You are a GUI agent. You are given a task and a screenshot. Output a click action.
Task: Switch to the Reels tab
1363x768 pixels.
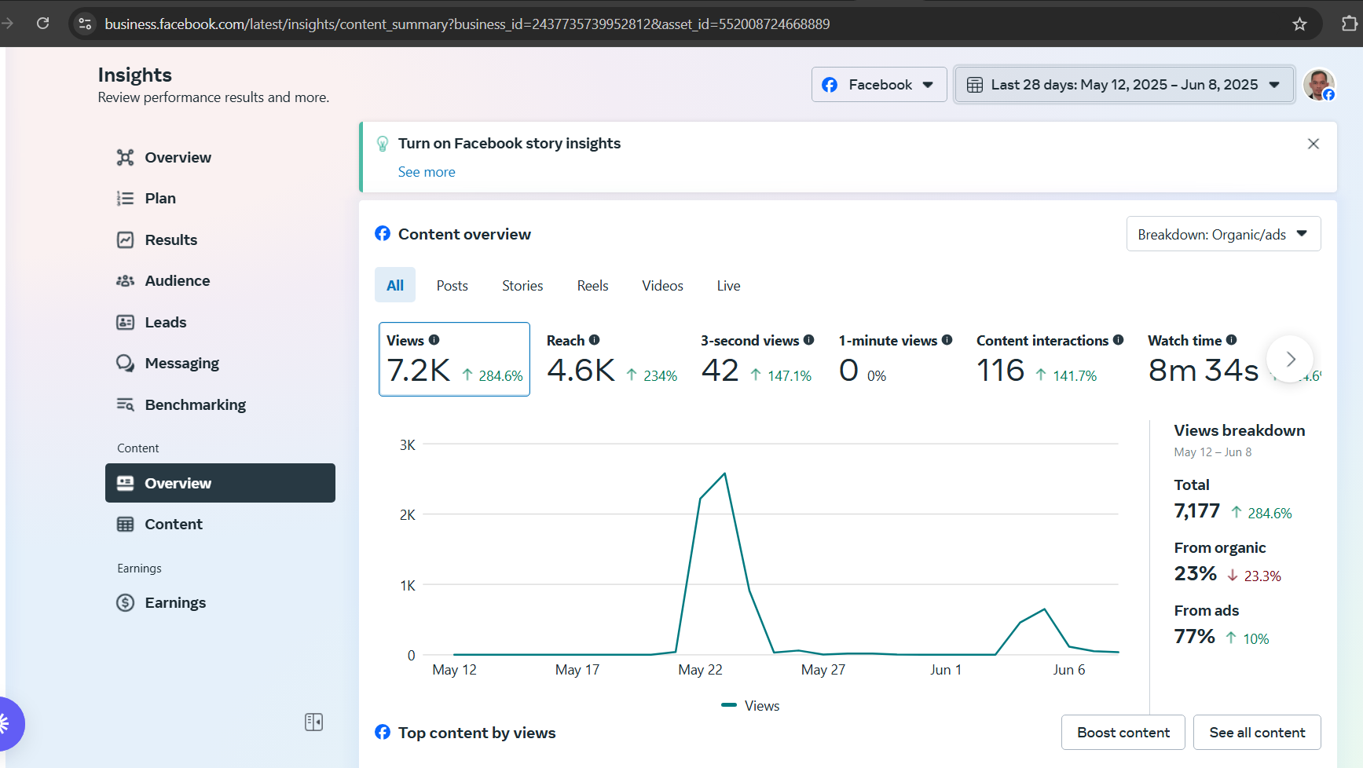(x=592, y=286)
